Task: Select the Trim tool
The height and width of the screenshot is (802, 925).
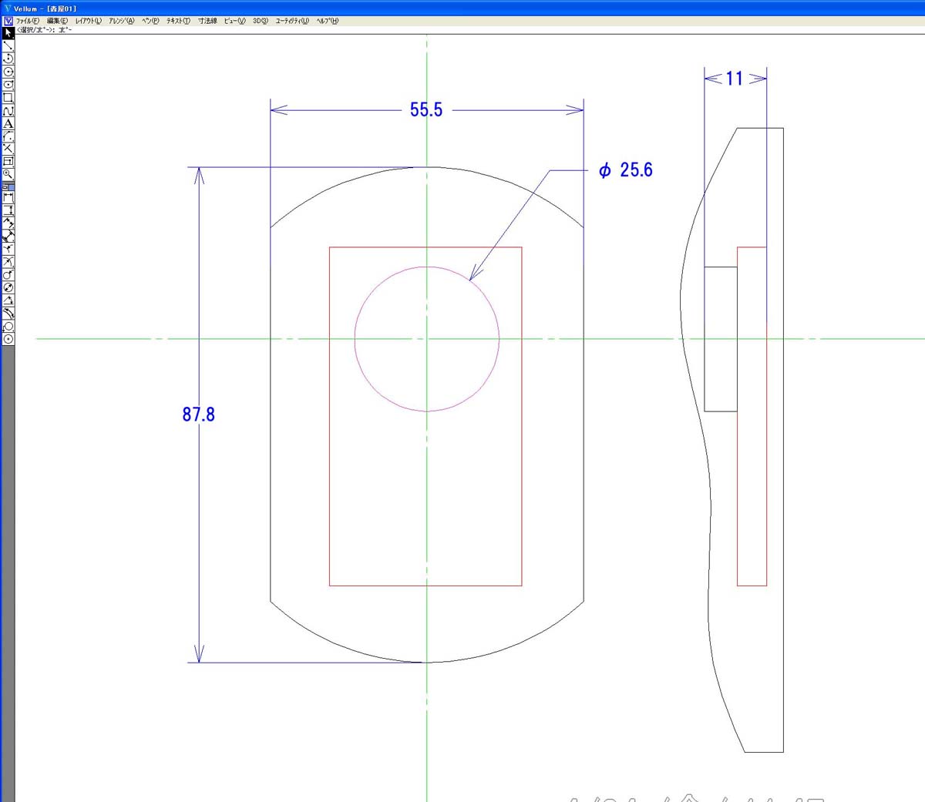Action: coord(8,149)
